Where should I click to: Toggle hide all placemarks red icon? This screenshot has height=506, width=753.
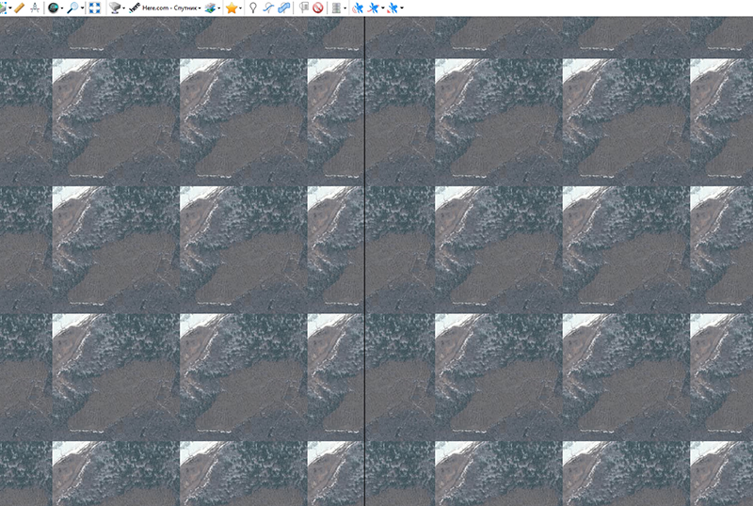pos(318,8)
